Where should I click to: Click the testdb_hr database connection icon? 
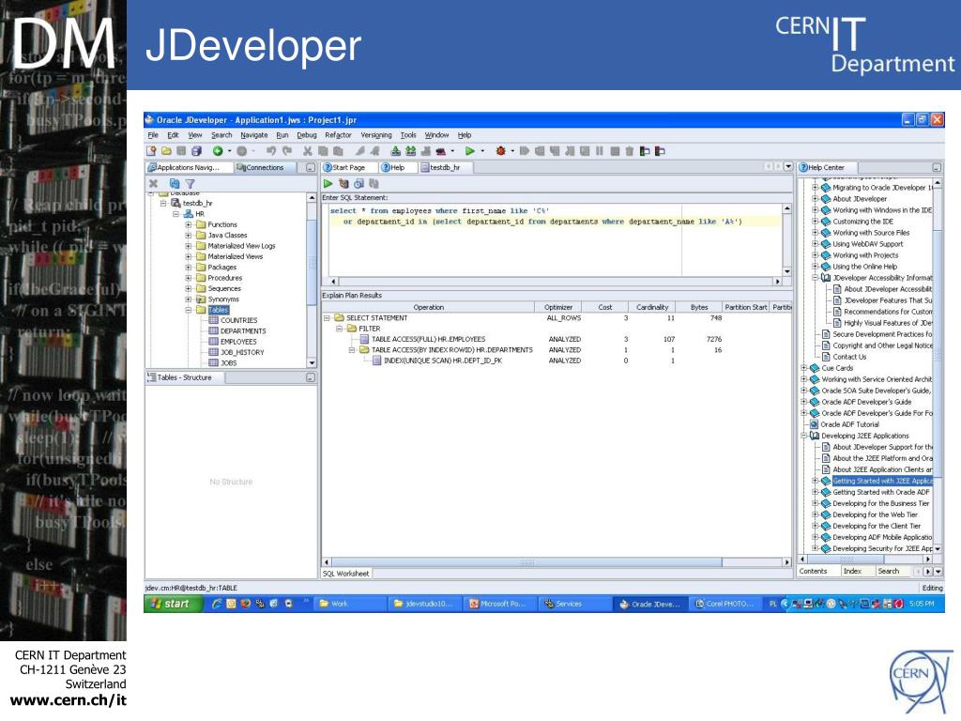(x=175, y=203)
